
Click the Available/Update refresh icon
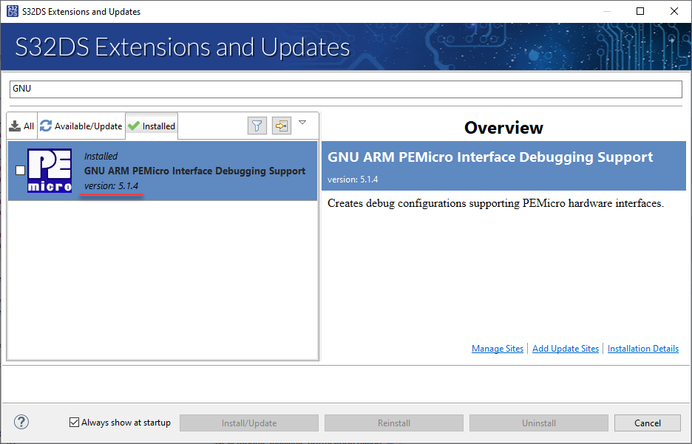click(x=46, y=126)
